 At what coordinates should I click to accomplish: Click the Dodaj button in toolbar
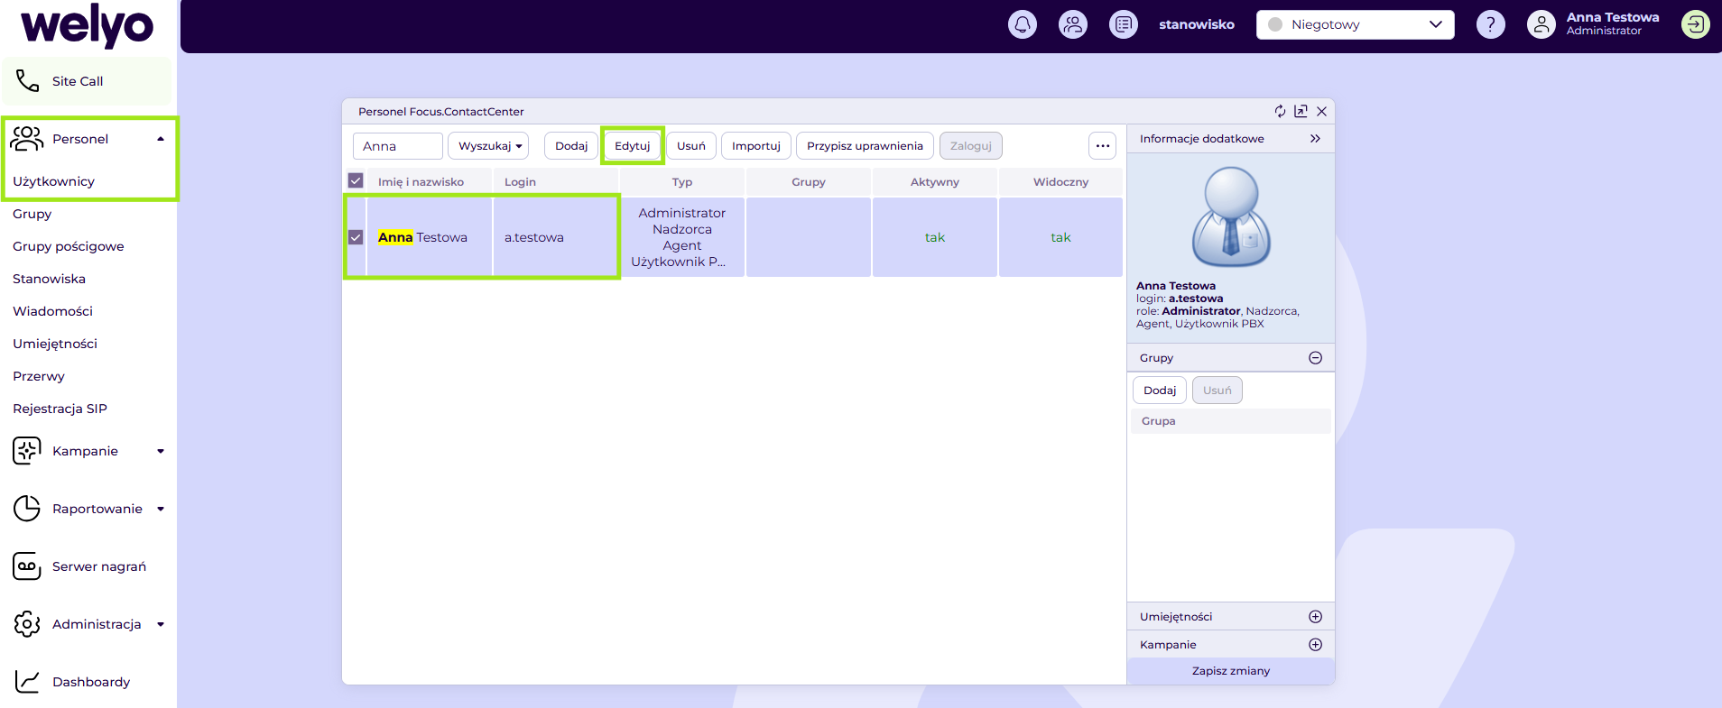pos(571,146)
